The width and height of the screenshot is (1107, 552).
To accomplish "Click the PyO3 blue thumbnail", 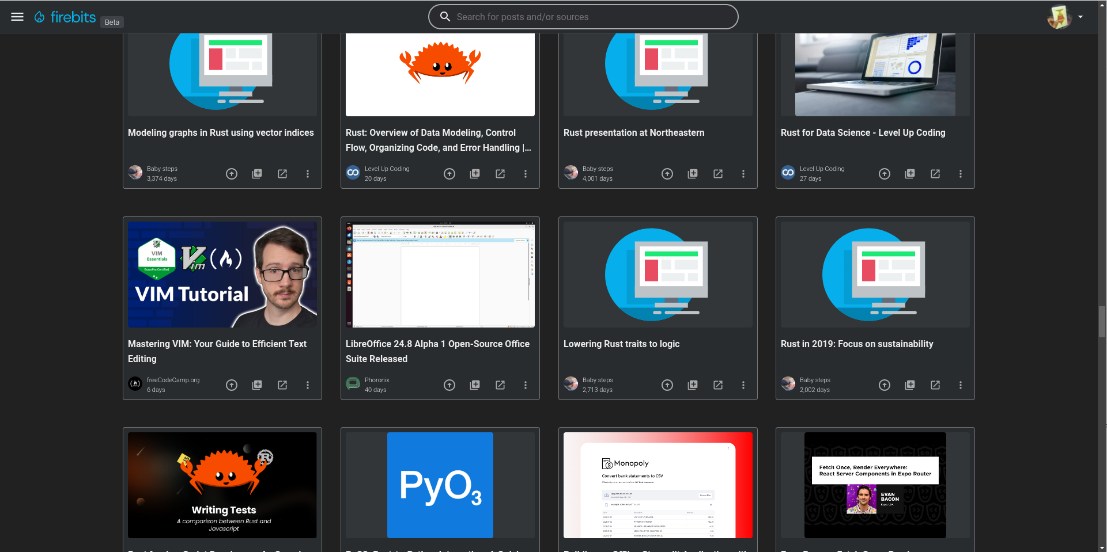I will (440, 485).
